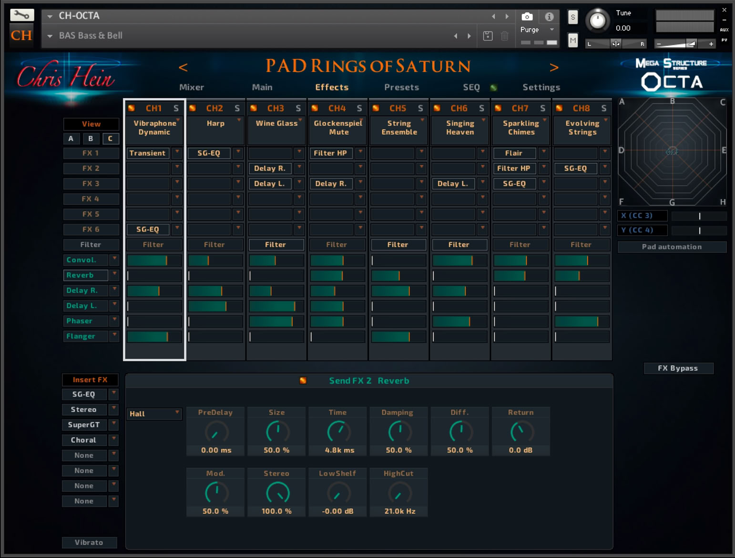Viewport: 735px width, 558px height.
Task: Select view B
Action: [91, 139]
